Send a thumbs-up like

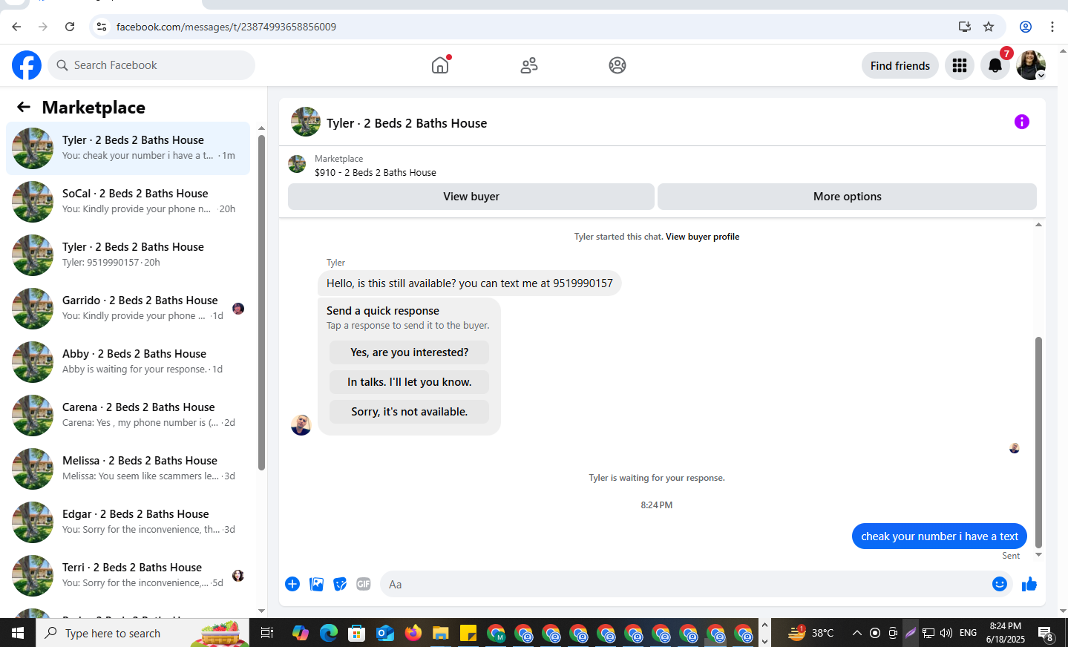tap(1029, 584)
